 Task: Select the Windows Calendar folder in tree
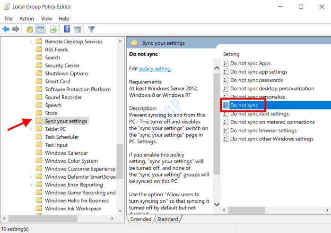point(66,153)
